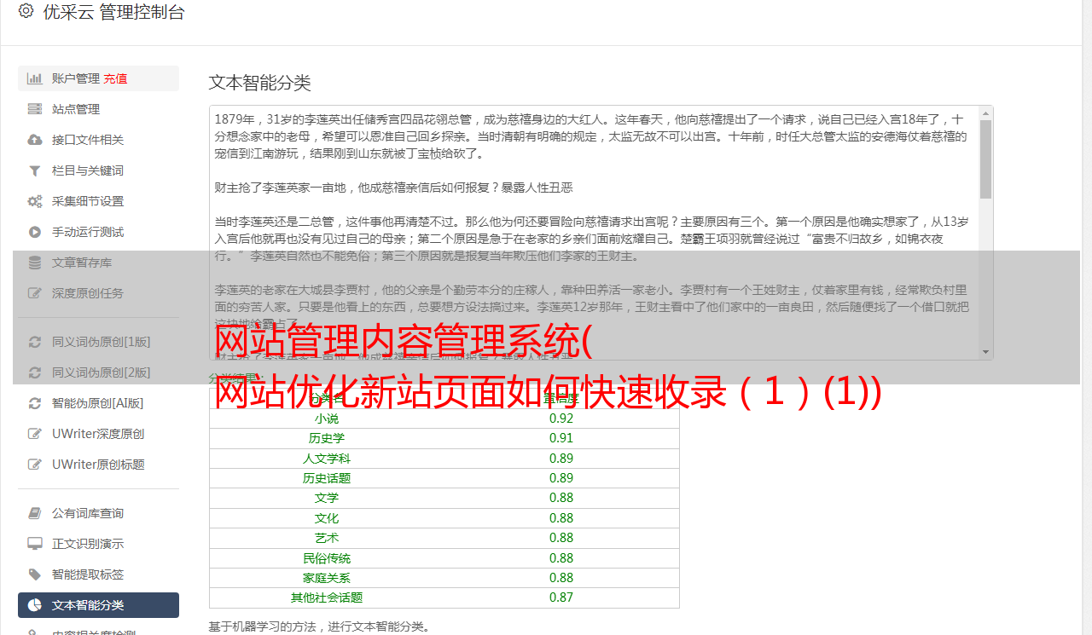Click the cloud download icon for 接口文件相关
1092x635 pixels.
tap(34, 140)
